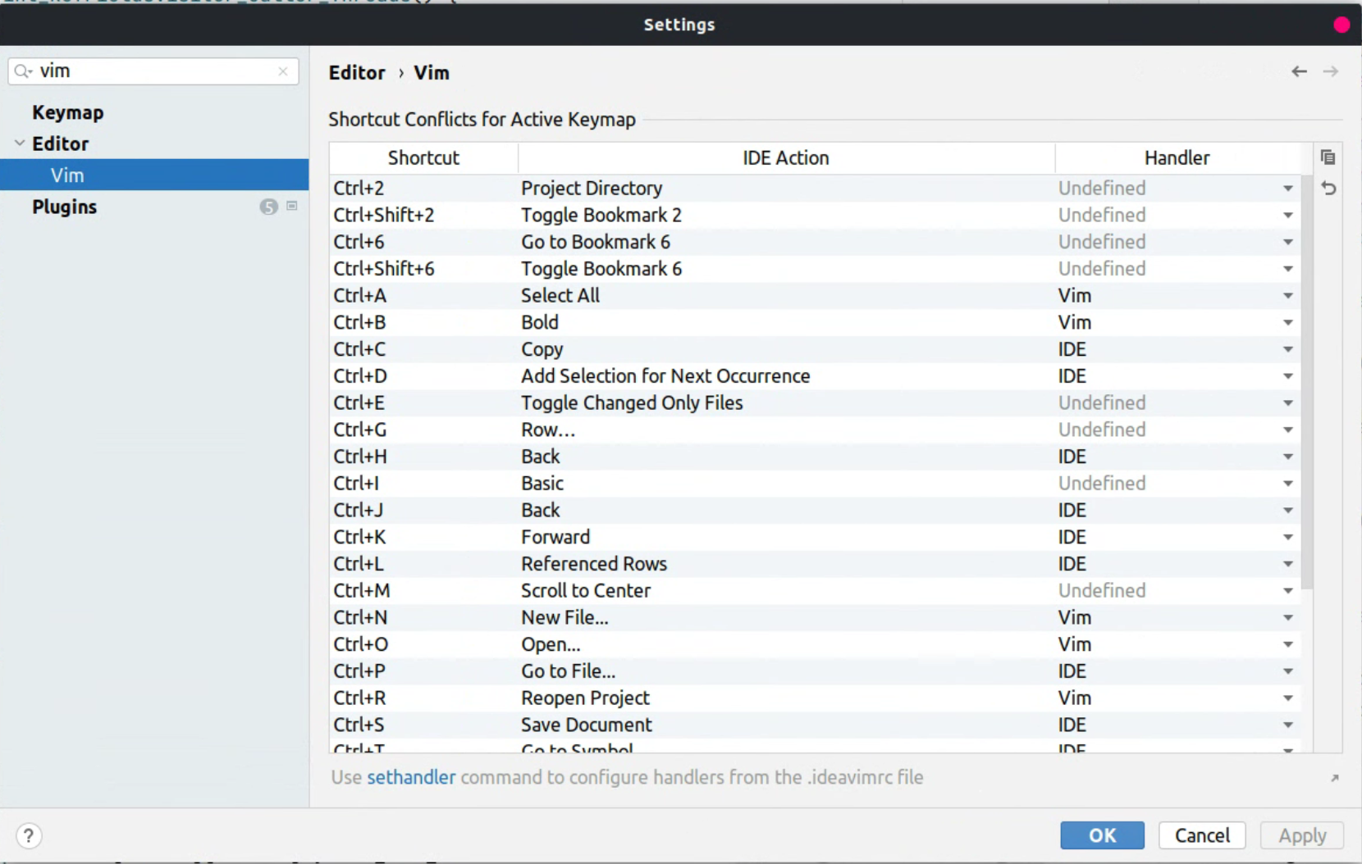This screenshot has width=1362, height=864.
Task: Cancel the Settings dialog
Action: click(1201, 835)
